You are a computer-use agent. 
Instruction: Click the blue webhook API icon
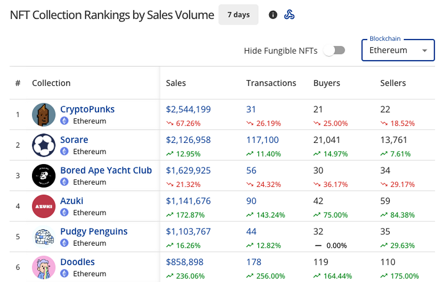click(x=289, y=15)
